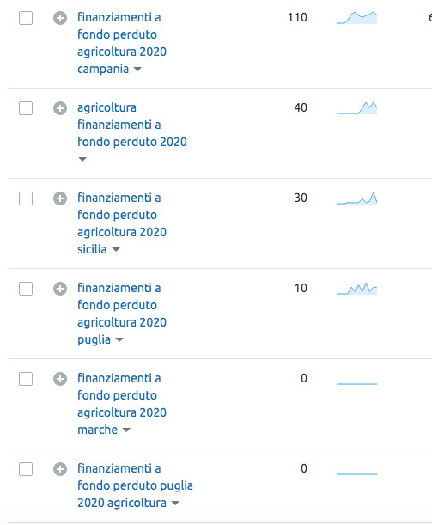The width and height of the screenshot is (432, 525).
Task: Open the 'finanziamenti a fondo perduto agricoltura 2020 campania' link
Action: [122, 43]
